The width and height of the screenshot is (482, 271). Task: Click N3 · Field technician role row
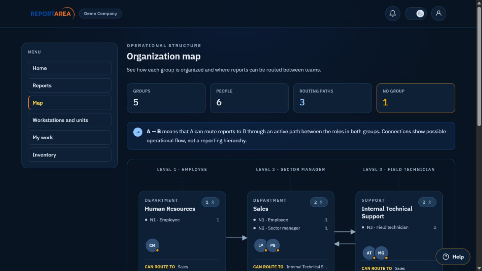(x=399, y=228)
